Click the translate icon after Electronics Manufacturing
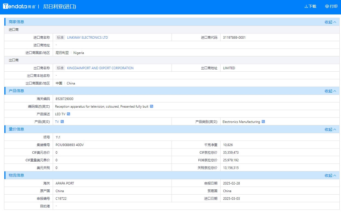341x212 pixels. tap(263, 122)
